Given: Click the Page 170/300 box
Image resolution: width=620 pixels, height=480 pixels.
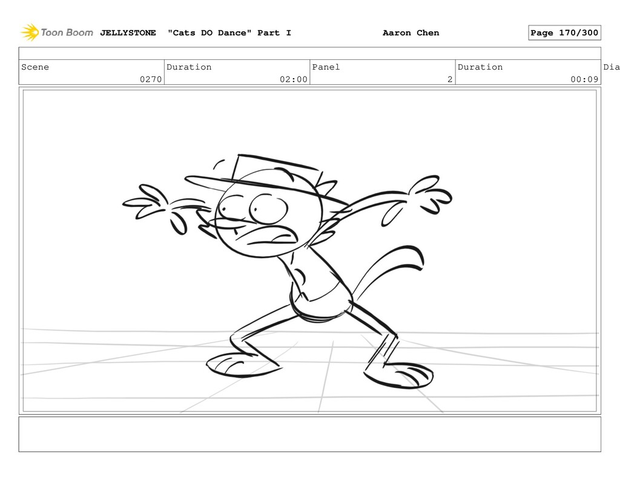Looking at the screenshot, I should (564, 33).
